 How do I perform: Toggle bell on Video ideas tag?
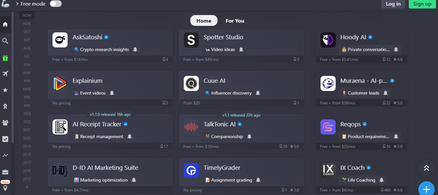tap(241, 49)
